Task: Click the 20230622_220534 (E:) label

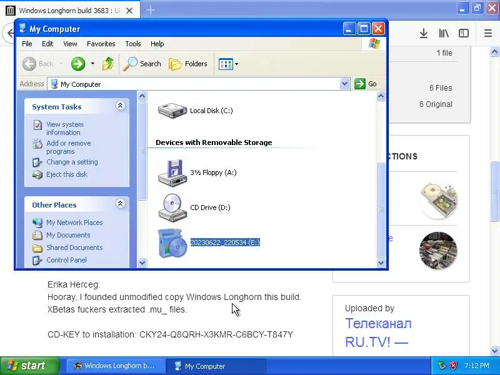Action: tap(225, 242)
